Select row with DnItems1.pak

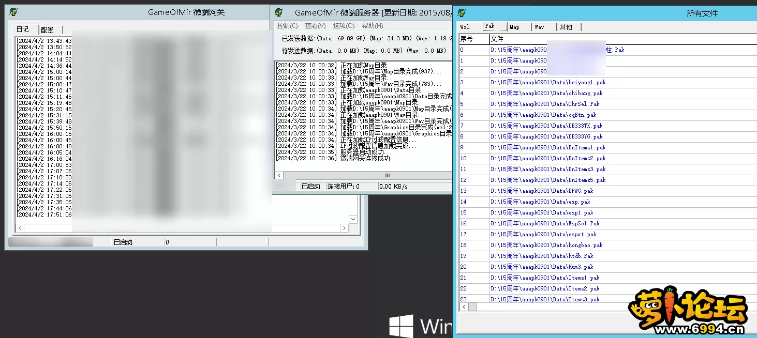pos(607,147)
